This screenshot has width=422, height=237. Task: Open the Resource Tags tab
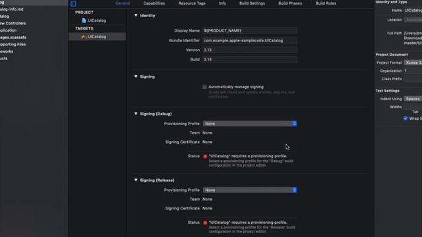[x=192, y=3]
